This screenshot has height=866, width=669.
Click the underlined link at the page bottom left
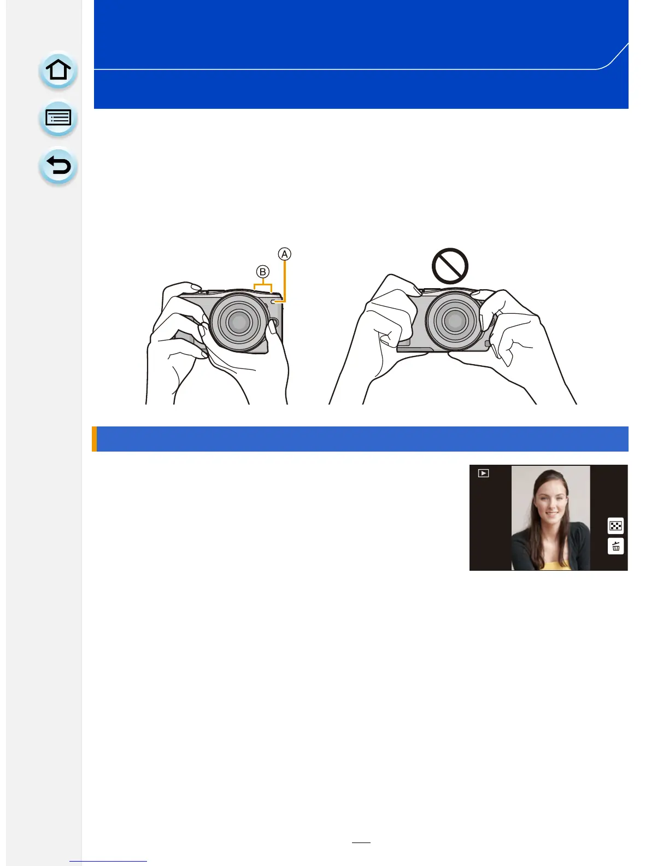[x=108, y=861]
